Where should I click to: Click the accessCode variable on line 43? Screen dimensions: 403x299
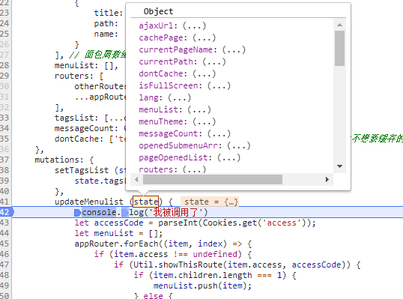pyautogui.click(x=118, y=223)
